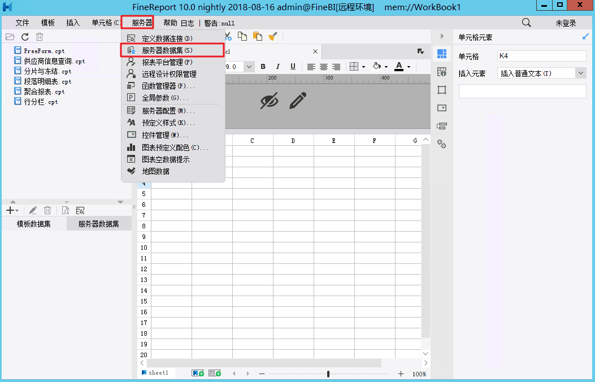Align text left in toolbar
Viewport: 595px width, 382px height.
[311, 67]
